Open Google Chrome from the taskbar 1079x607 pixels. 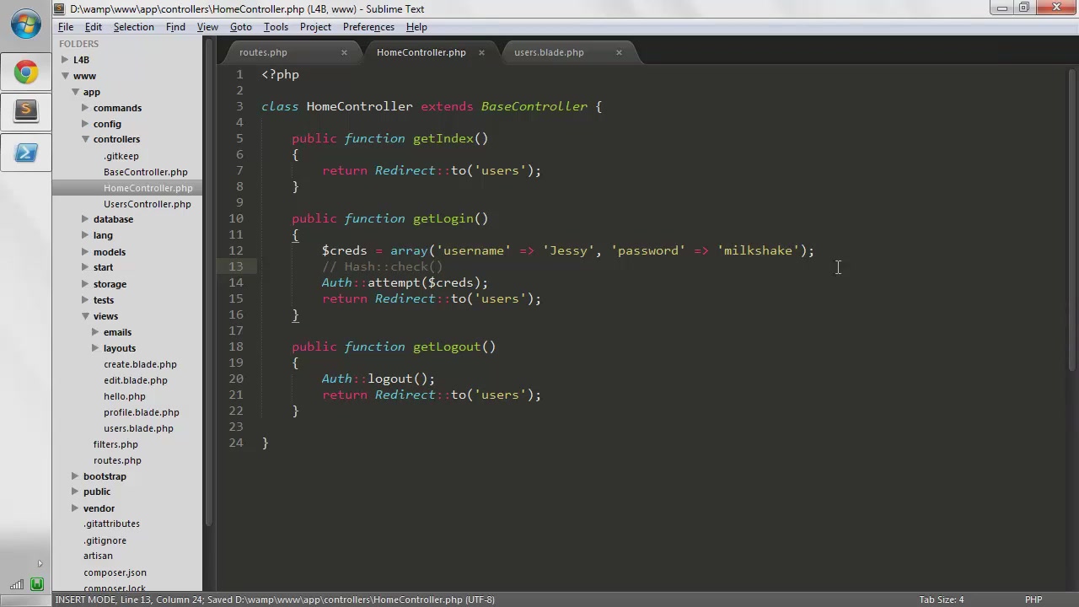tap(26, 72)
